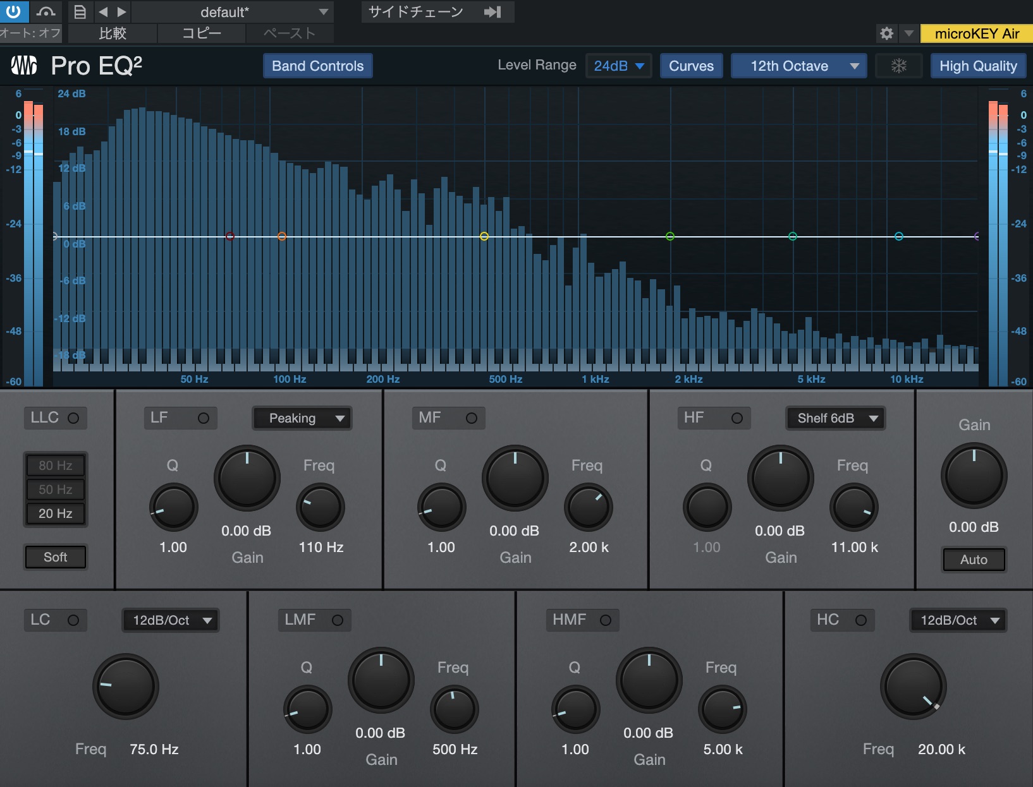
Task: Click the MF frequency value 2.00 k
Action: (x=589, y=548)
